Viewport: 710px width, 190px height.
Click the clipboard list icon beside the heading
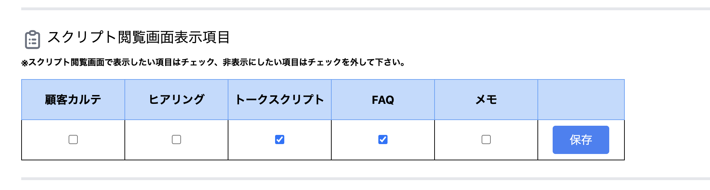coord(32,39)
